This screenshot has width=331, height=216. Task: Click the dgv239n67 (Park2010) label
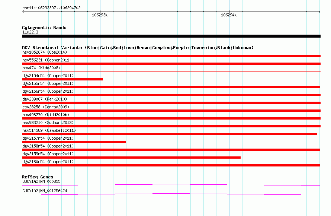coord(45,99)
